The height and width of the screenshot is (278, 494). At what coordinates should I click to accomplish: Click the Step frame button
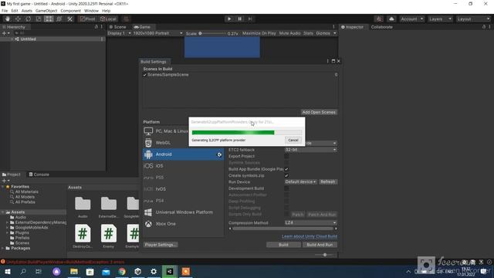click(x=250, y=19)
